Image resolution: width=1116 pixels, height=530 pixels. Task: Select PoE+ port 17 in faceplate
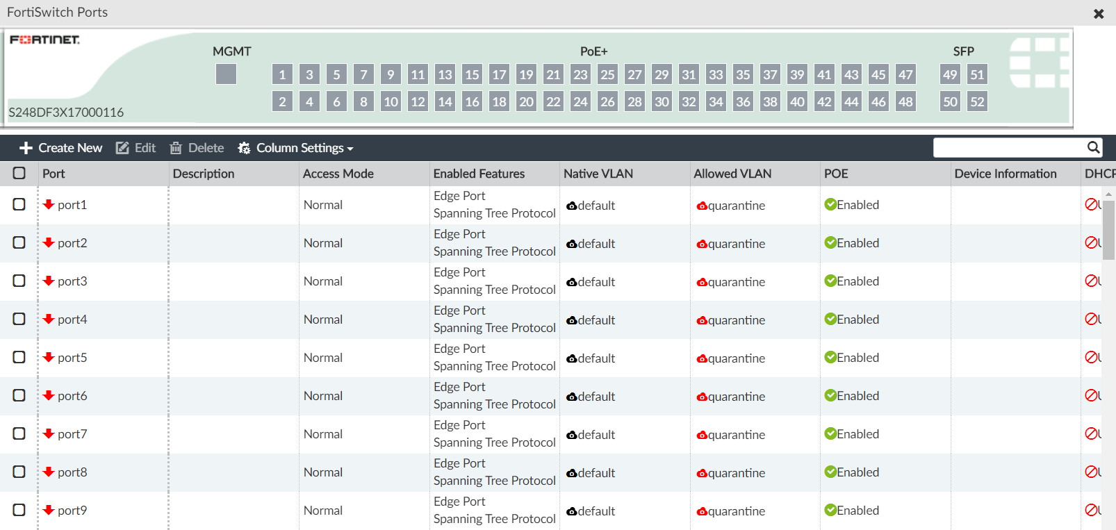coord(499,74)
